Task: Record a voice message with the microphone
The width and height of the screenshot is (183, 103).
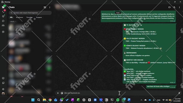Action: [x=179, y=93]
